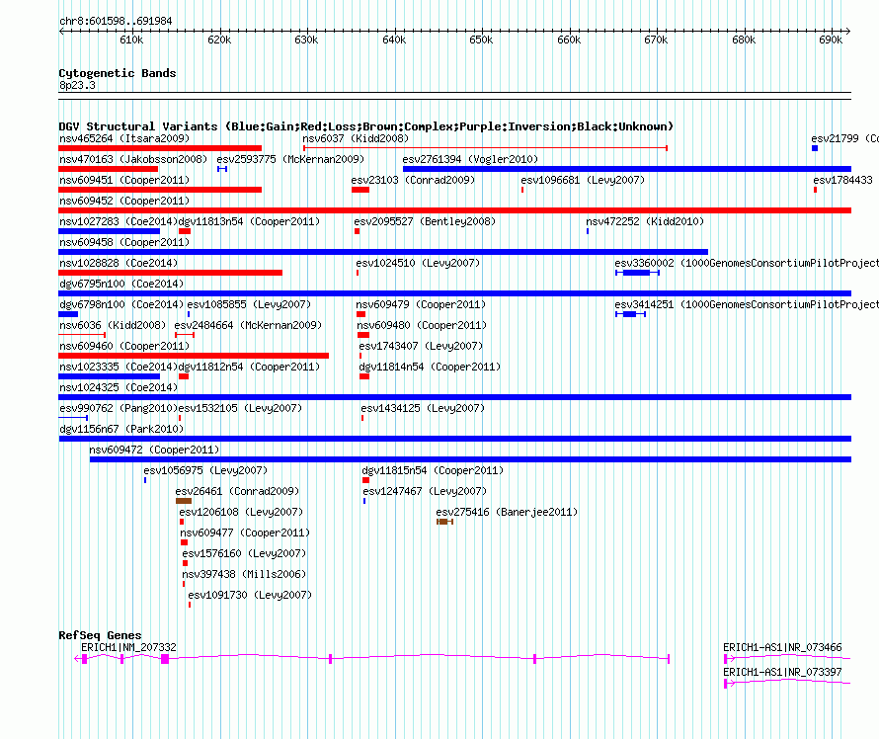The width and height of the screenshot is (879, 739).
Task: Click the ERICH1 NM_207332 gene model
Action: pyautogui.click(x=373, y=658)
